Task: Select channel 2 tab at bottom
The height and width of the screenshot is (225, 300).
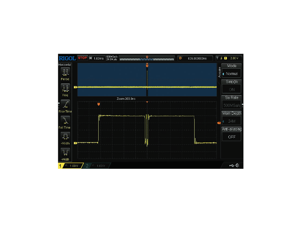Action: coord(97,166)
